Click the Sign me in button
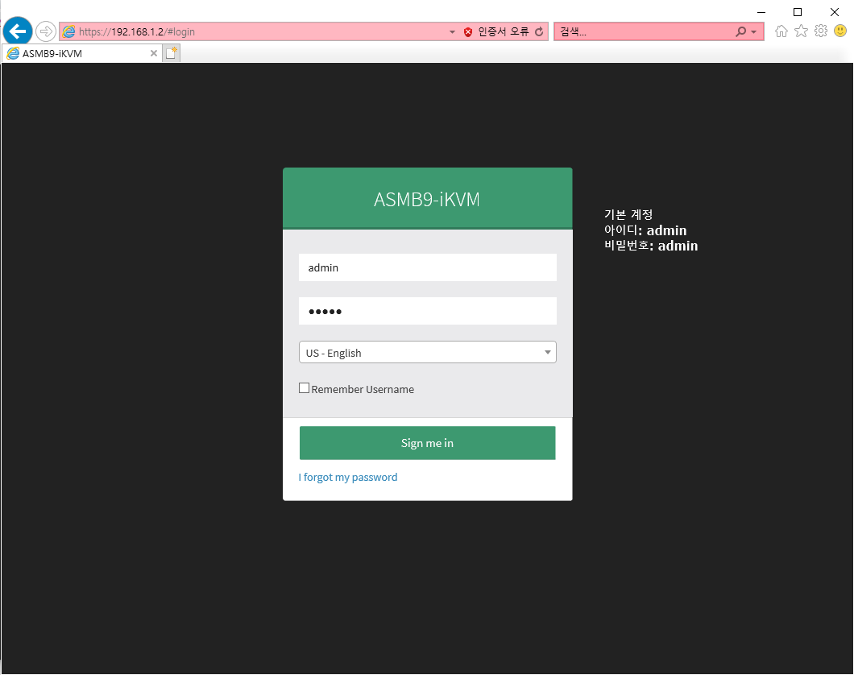 428,443
